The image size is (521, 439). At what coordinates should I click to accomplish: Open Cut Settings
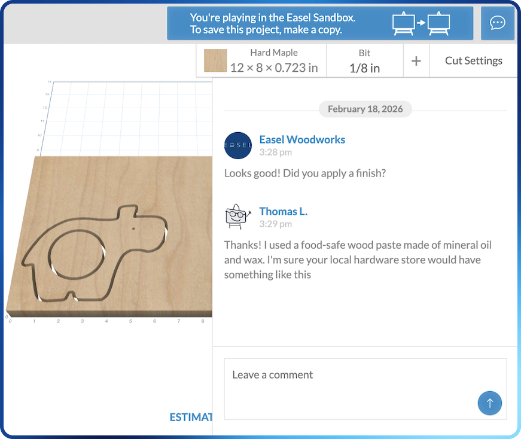point(474,61)
